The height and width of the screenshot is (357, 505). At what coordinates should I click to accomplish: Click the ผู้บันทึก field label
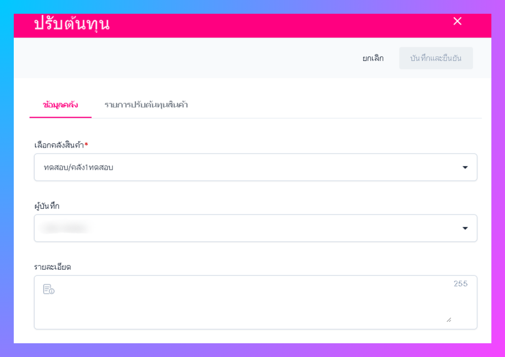(x=47, y=206)
